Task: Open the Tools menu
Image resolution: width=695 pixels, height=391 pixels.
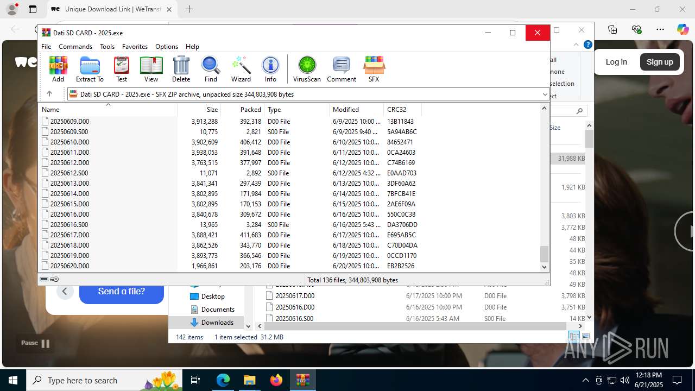Action: tap(107, 47)
